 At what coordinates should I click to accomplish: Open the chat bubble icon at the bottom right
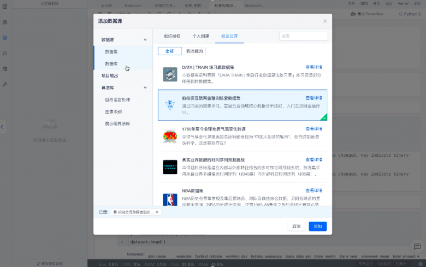pyautogui.click(x=417, y=246)
